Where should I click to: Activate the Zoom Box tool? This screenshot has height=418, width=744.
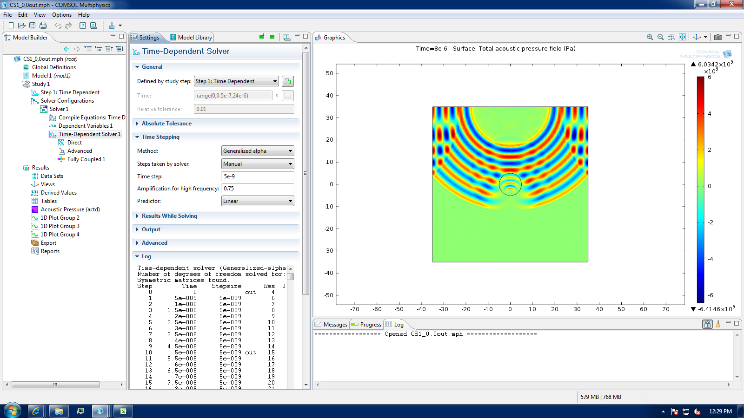671,37
